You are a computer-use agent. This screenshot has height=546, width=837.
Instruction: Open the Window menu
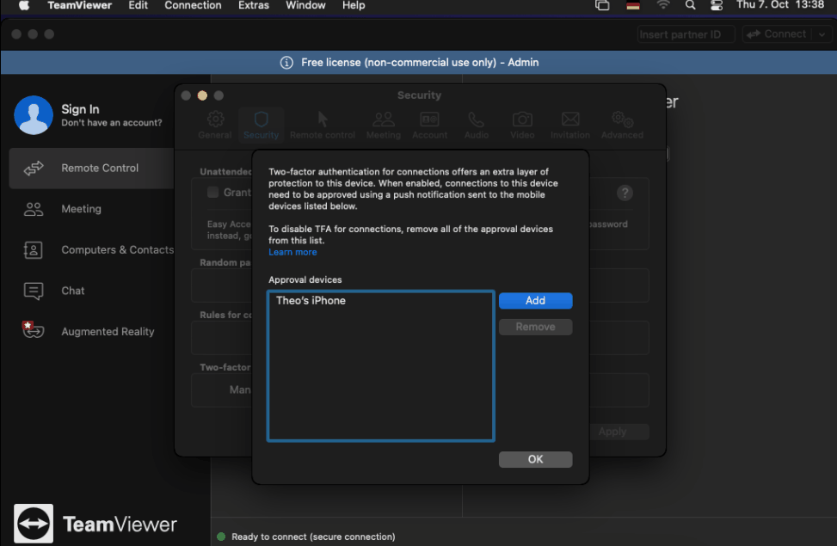point(305,5)
